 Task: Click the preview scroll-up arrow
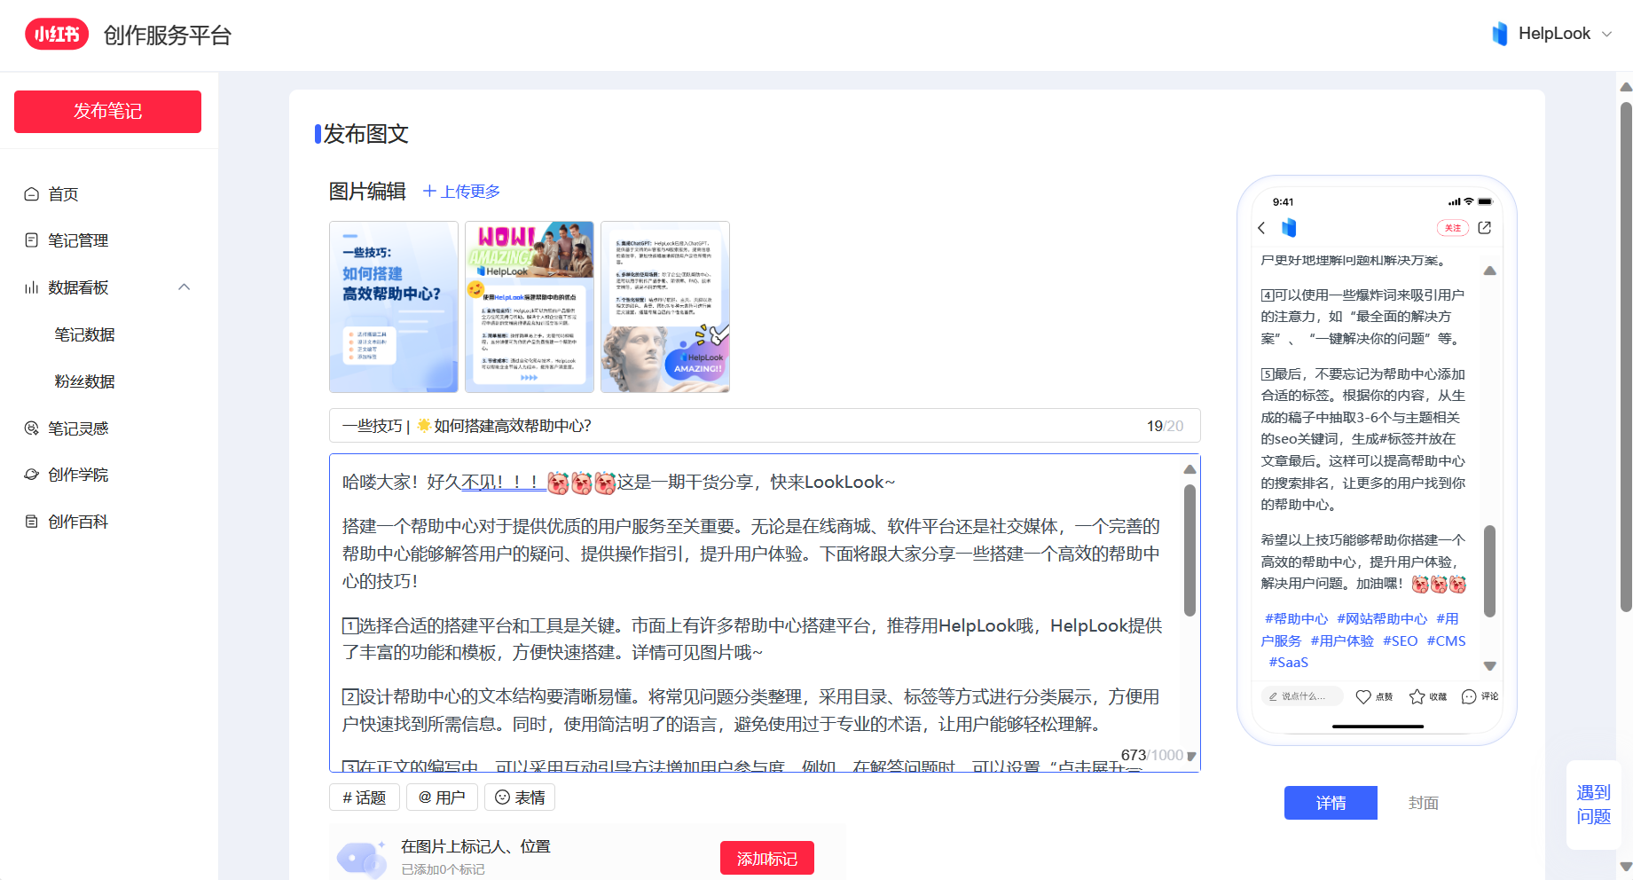[x=1490, y=271]
